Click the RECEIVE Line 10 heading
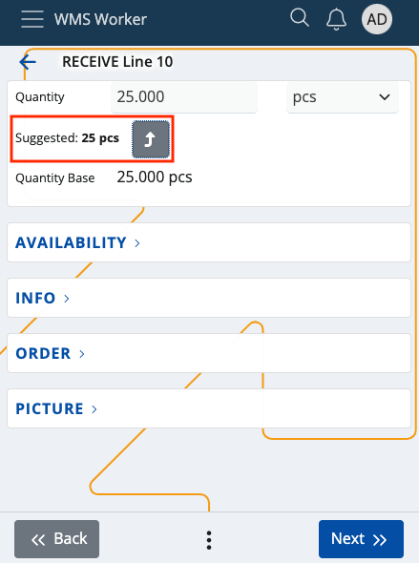419x563 pixels. click(117, 62)
